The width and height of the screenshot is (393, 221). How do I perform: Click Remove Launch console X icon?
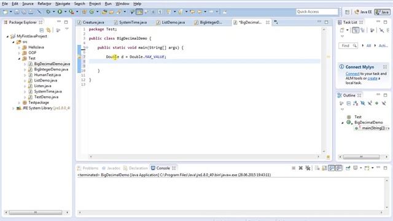(x=300, y=168)
